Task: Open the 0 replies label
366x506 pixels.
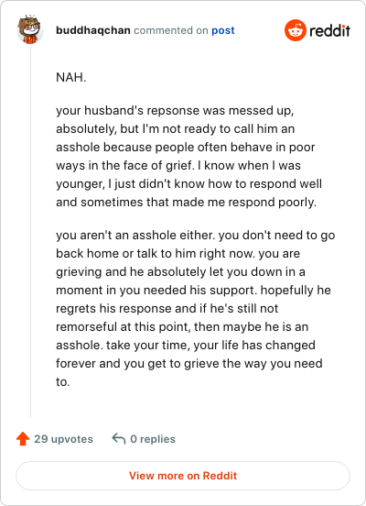Action: click(153, 439)
